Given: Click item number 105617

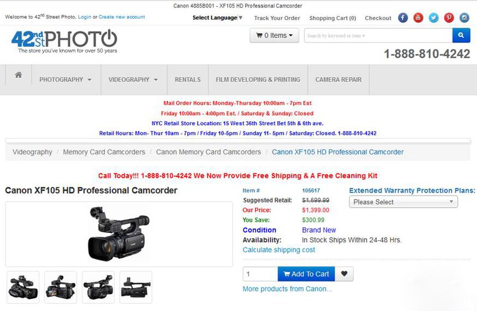Looking at the screenshot, I should [x=311, y=191].
